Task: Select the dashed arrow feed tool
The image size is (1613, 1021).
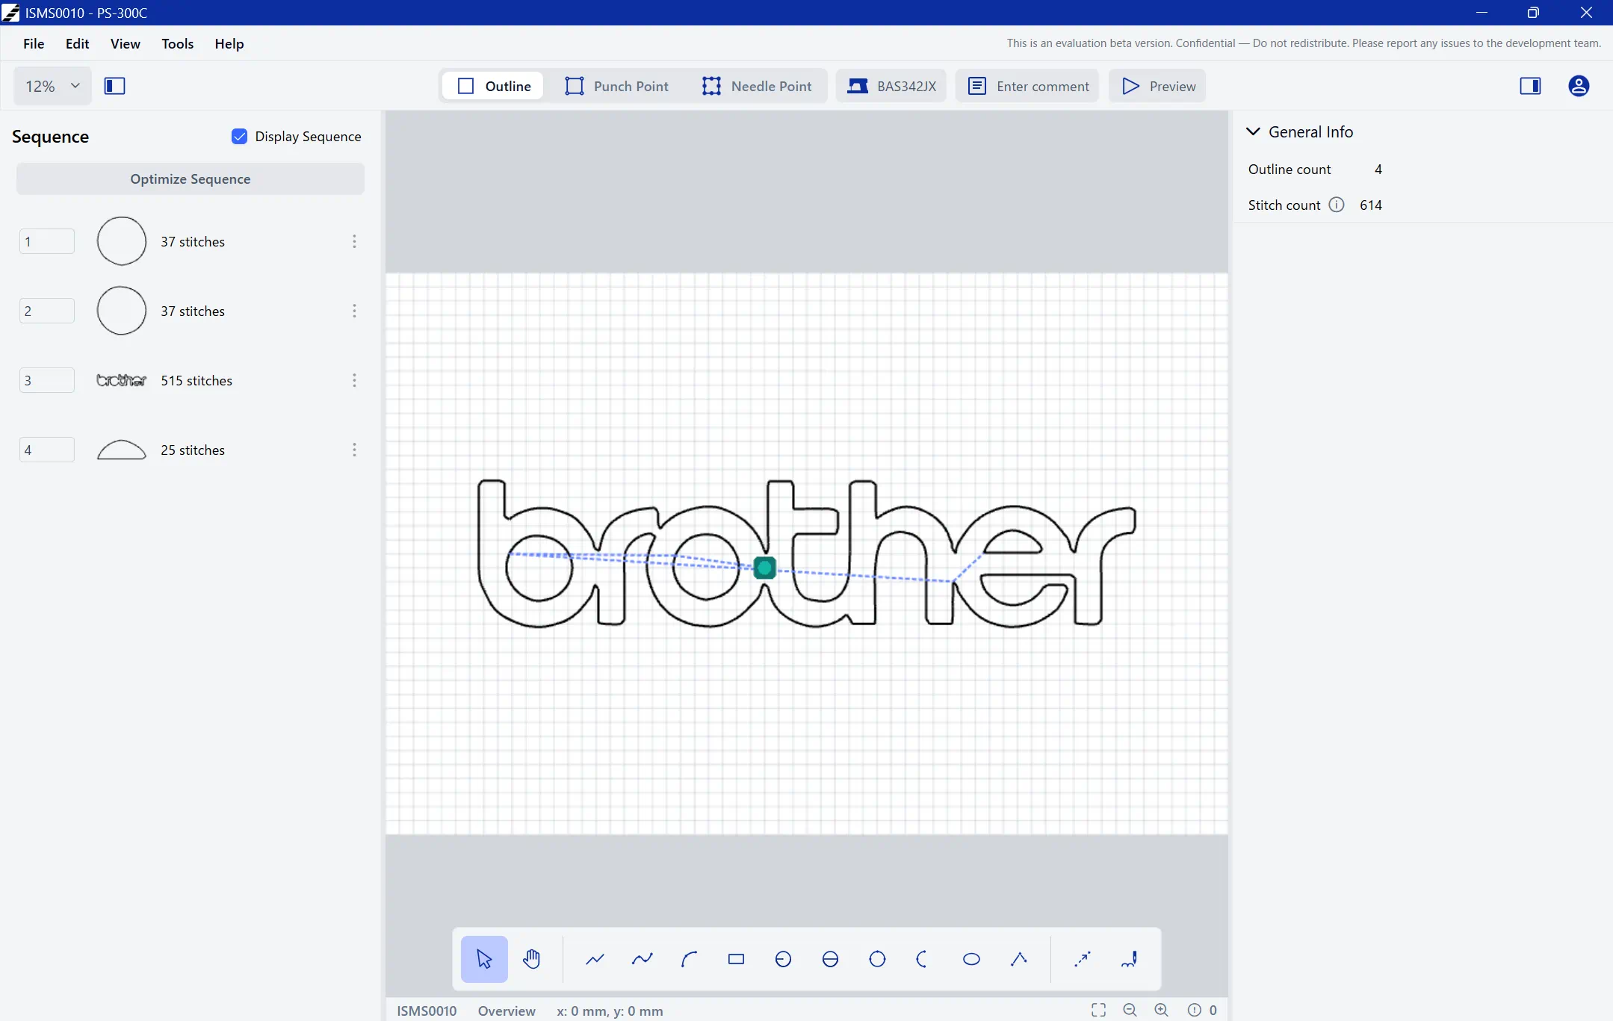Action: tap(1082, 959)
